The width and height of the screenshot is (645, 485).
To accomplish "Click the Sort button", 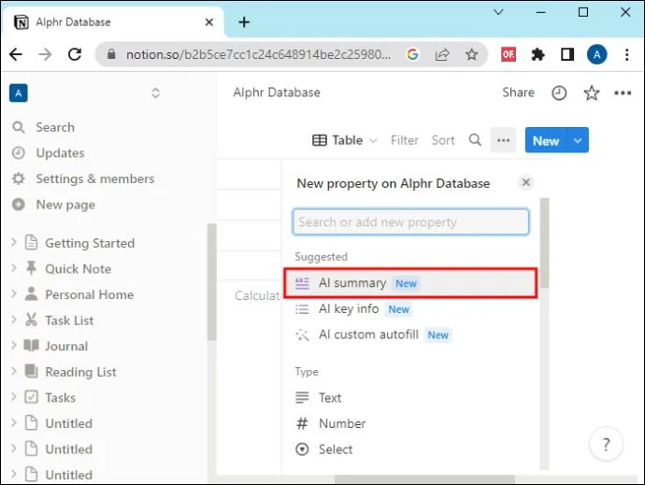I will pos(443,140).
